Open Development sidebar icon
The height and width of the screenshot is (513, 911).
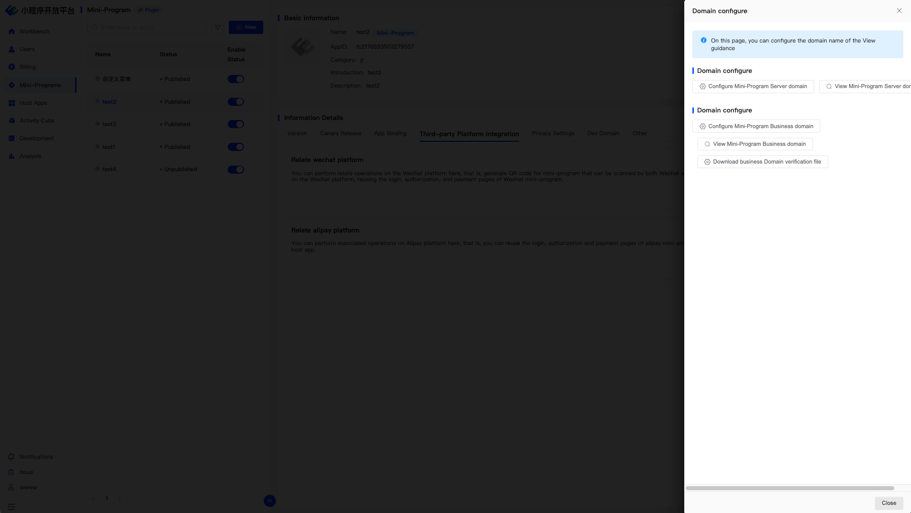[x=12, y=138]
